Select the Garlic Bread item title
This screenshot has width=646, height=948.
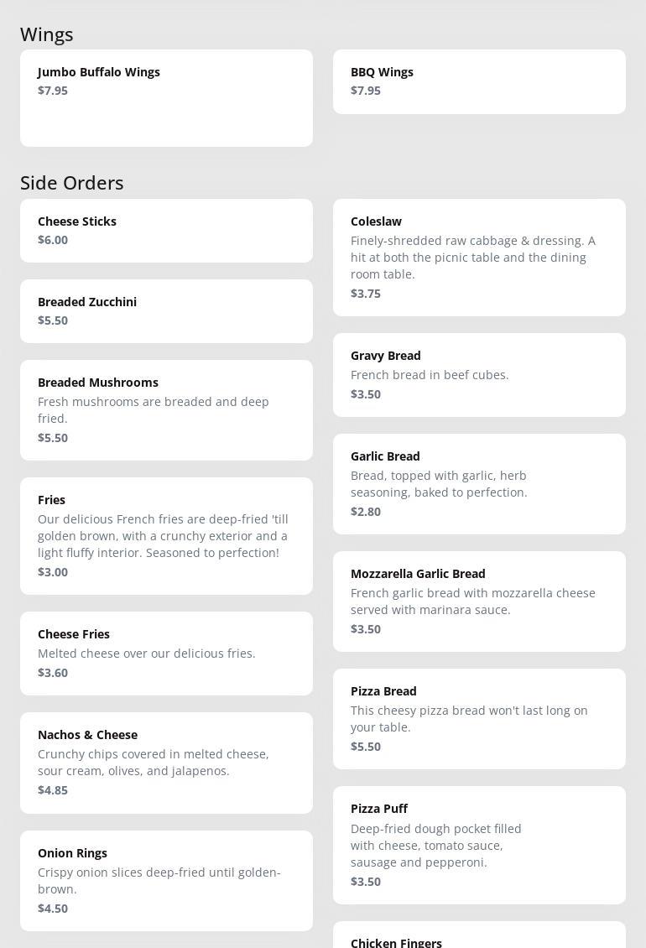[x=385, y=456]
